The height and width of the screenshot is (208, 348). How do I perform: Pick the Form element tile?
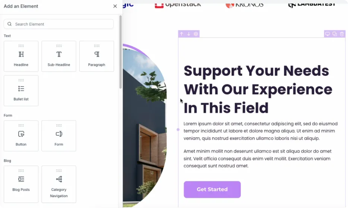tap(59, 136)
